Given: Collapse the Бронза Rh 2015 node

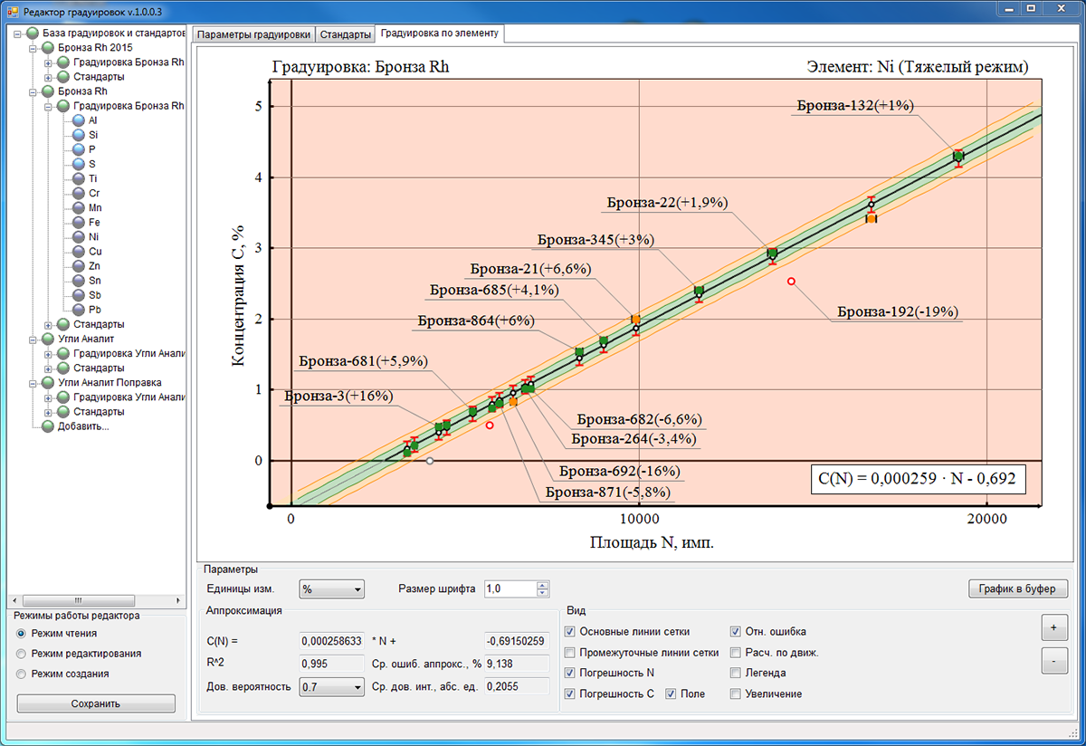Looking at the screenshot, I should 33,48.
